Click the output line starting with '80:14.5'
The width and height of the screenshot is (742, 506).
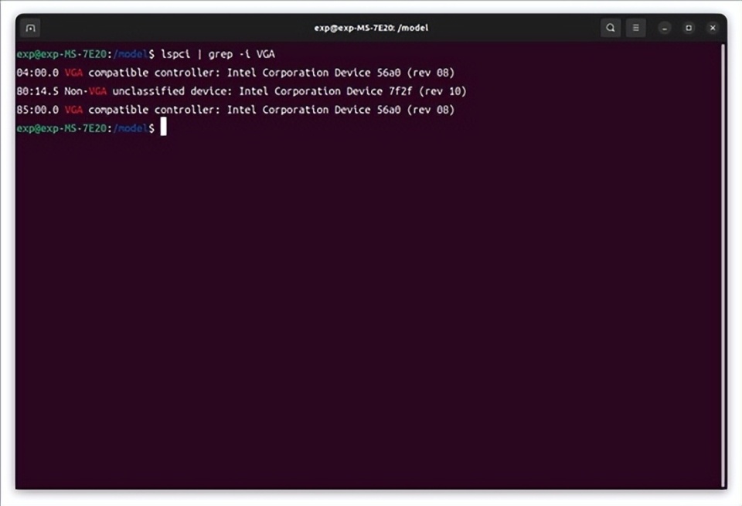[x=241, y=91]
